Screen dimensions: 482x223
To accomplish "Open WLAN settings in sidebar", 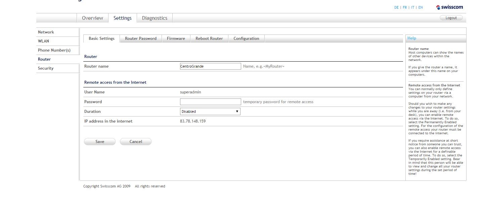I will [43, 41].
